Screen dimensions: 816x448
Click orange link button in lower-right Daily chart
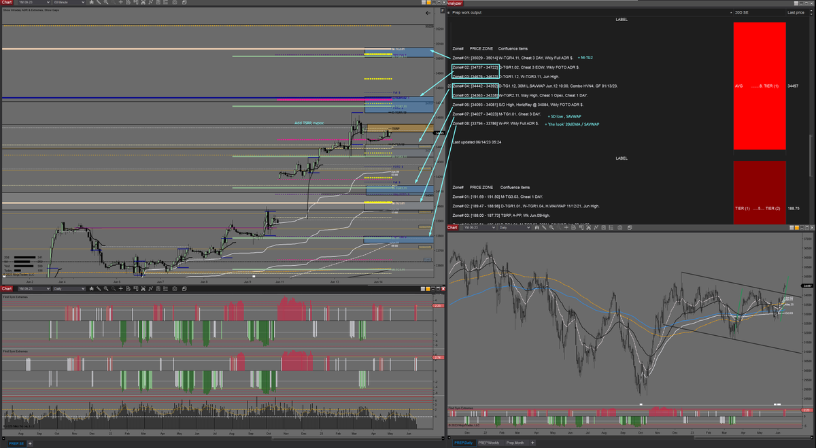click(x=797, y=228)
